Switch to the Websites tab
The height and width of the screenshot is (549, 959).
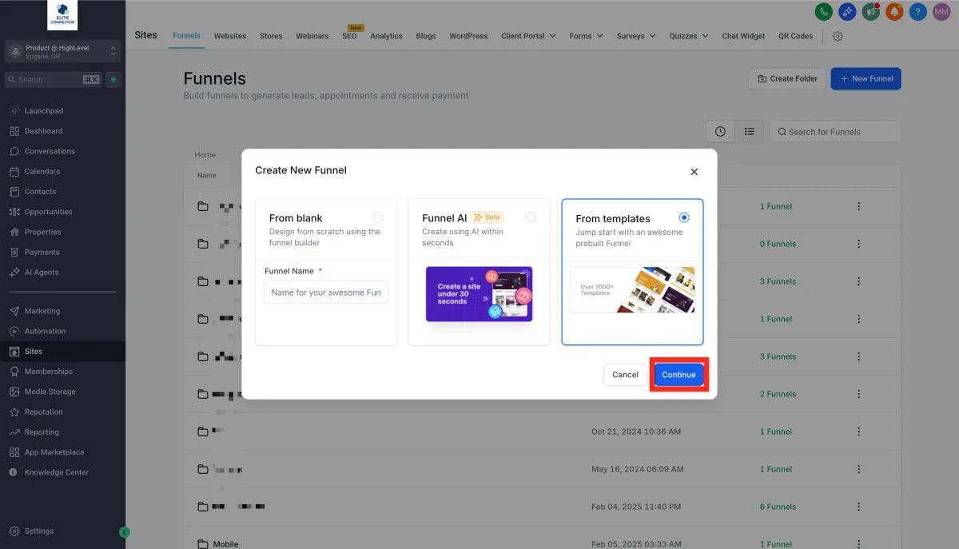tap(230, 36)
